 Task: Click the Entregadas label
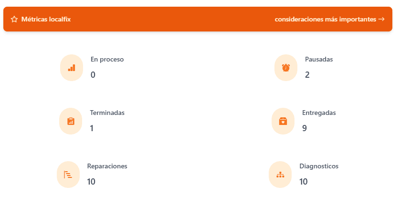tap(319, 113)
